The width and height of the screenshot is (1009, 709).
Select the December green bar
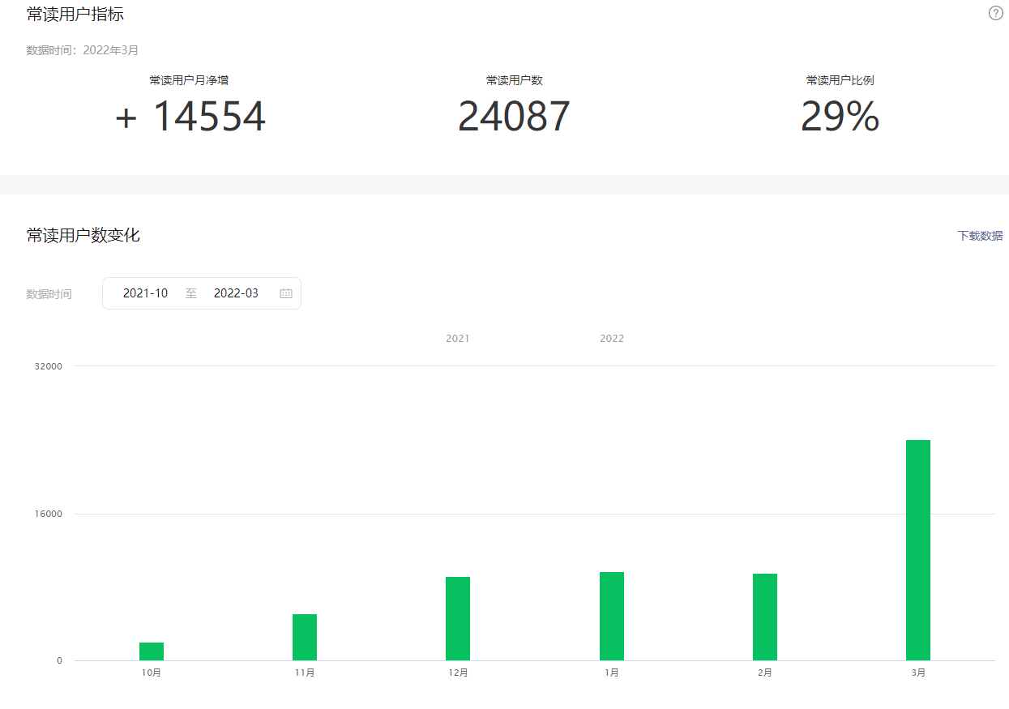point(458,618)
